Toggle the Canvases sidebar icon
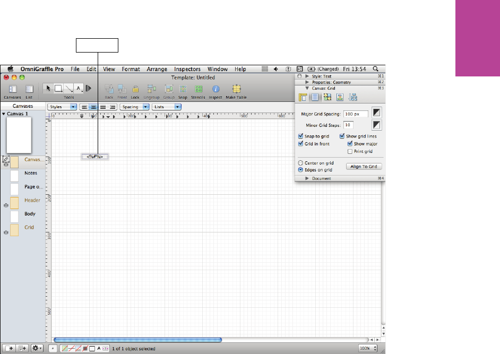This screenshot has width=500, height=354. 12,89
